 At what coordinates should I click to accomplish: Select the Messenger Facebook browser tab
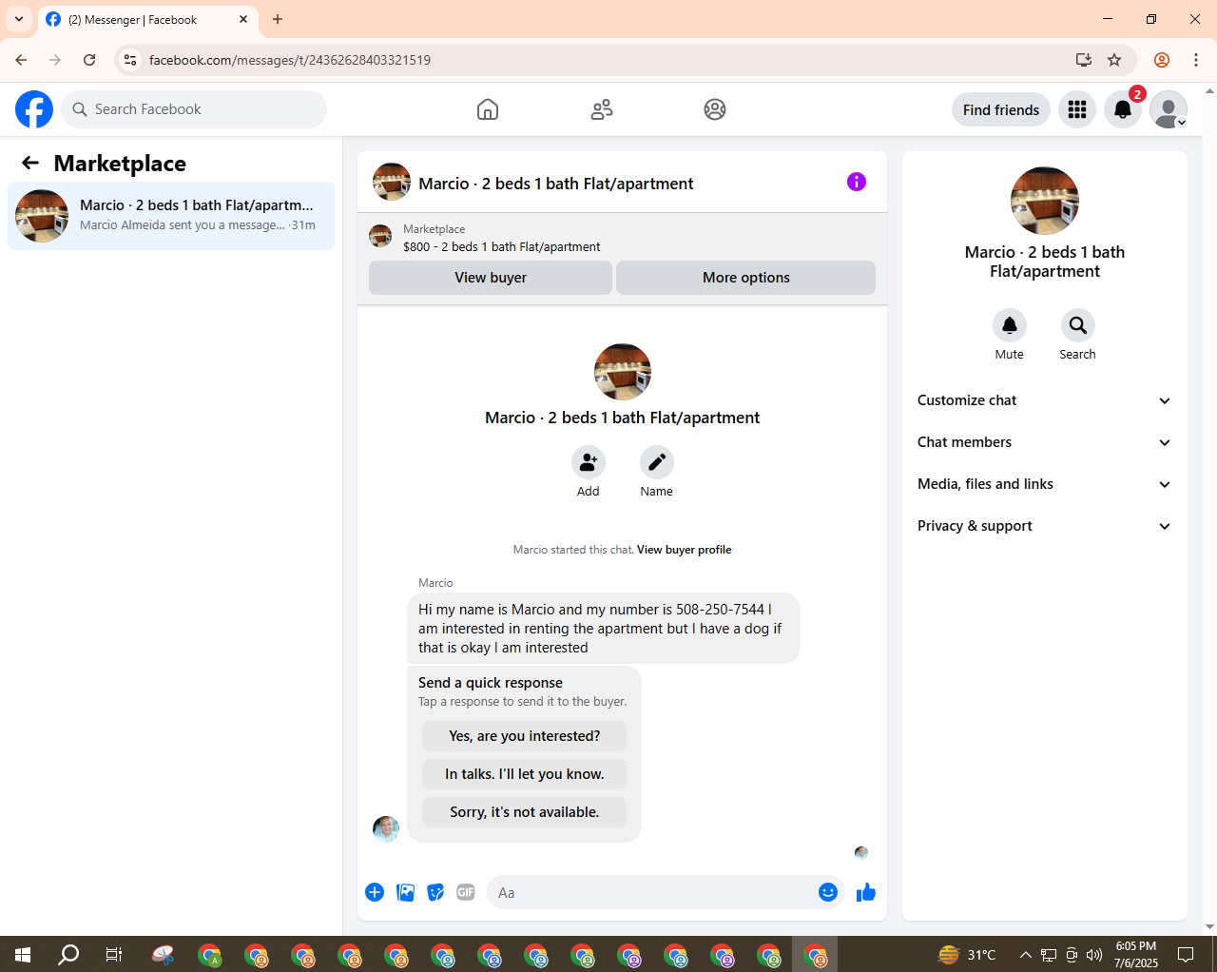(147, 19)
